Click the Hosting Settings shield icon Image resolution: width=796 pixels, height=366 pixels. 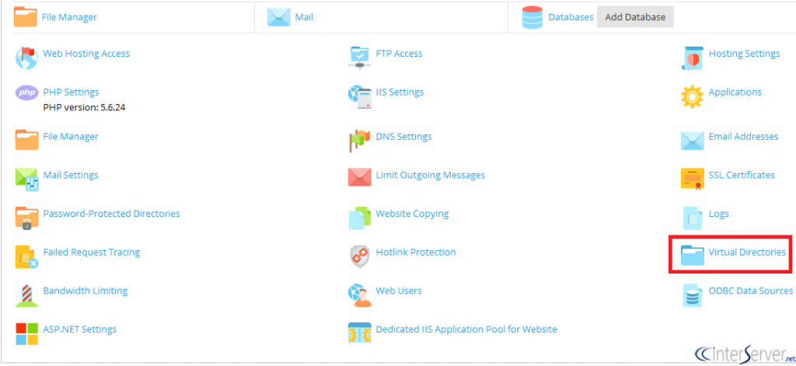[693, 58]
